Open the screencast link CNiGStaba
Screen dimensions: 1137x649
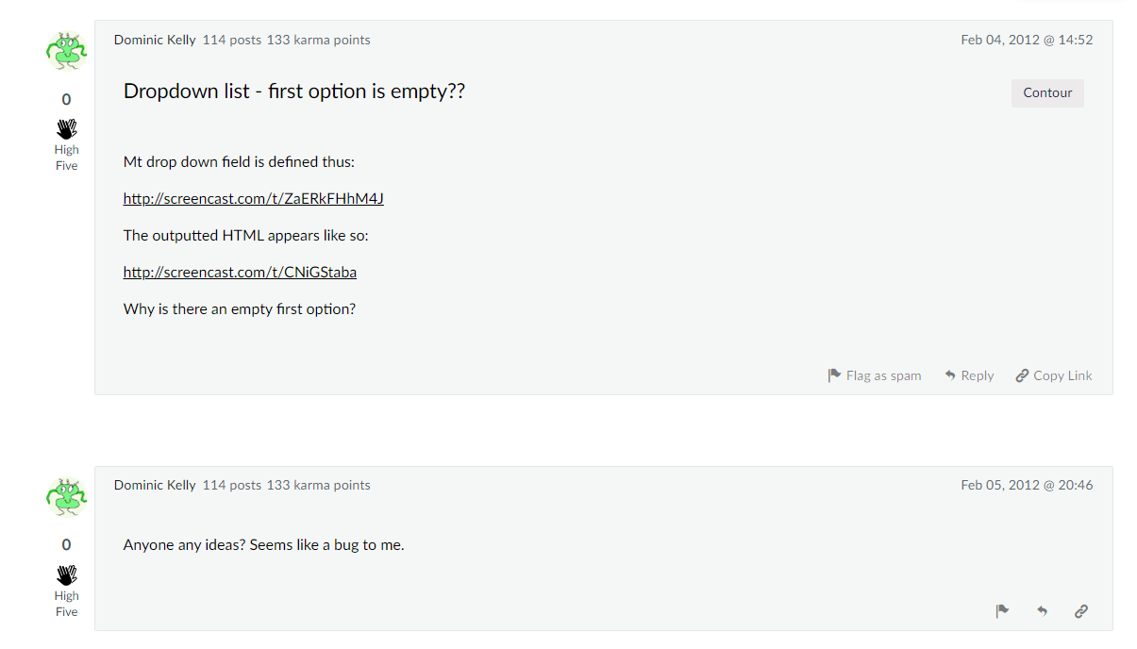[x=240, y=272]
